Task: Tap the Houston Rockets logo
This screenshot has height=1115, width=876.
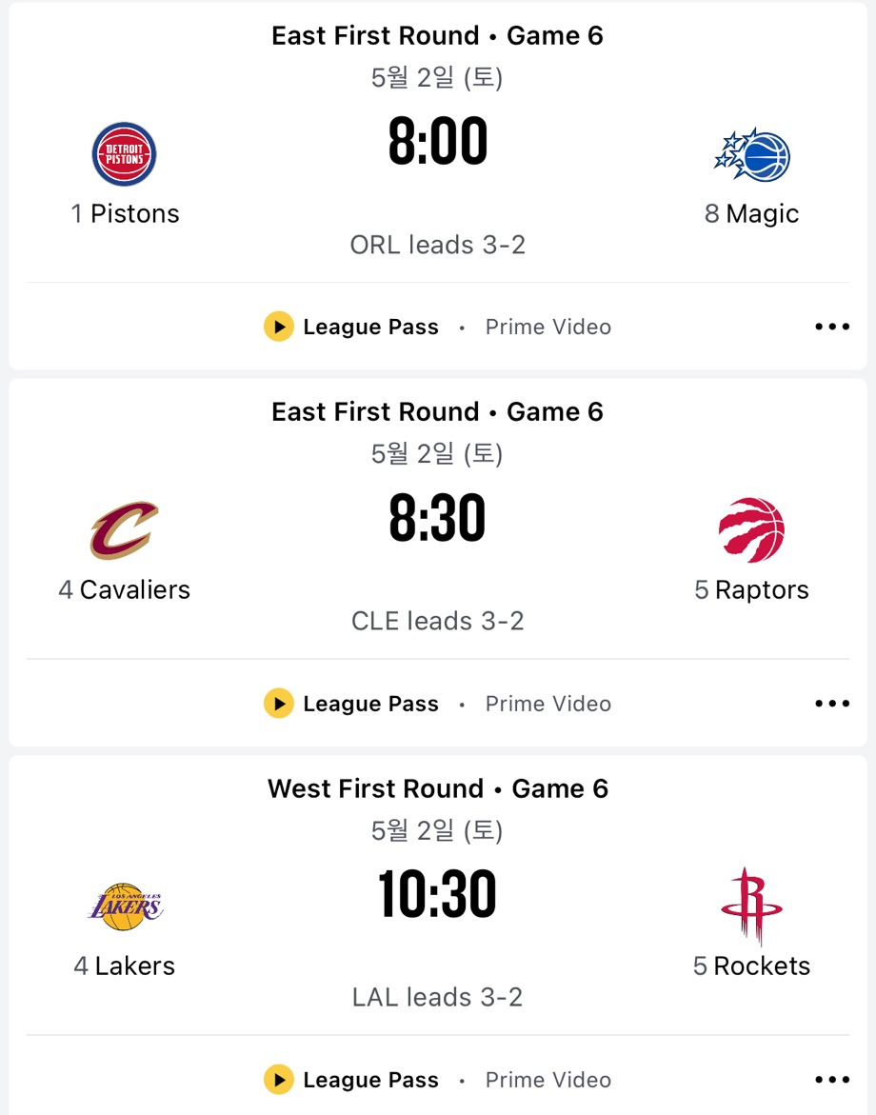Action: coord(751,906)
